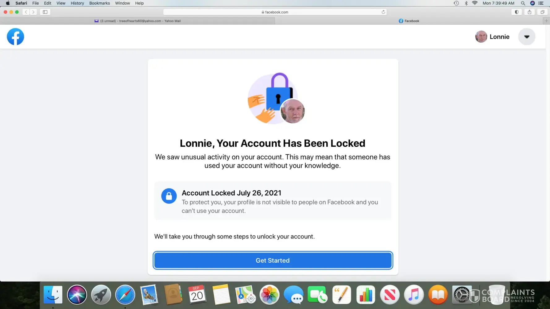This screenshot has height=309, width=550.
Task: Click the Facebook logo icon
Action: [x=15, y=37]
